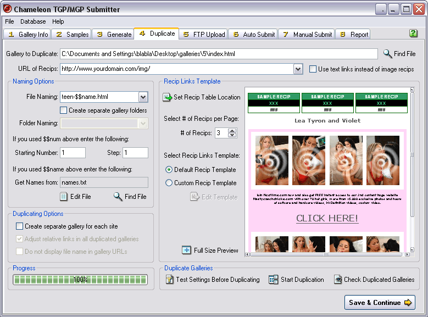Toggle Do not display file name in gallery URLs
This screenshot has width=428, height=317.
19,252
